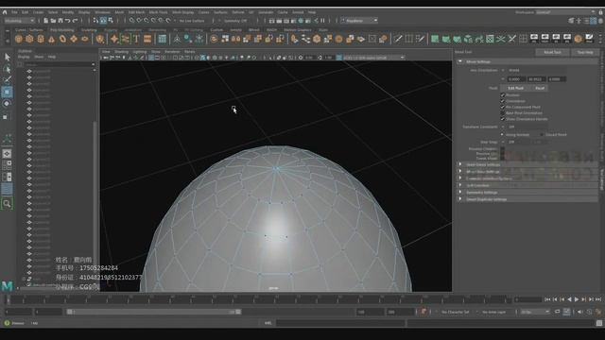Go to the start of playback range
The image size is (605, 340).
tap(547, 299)
